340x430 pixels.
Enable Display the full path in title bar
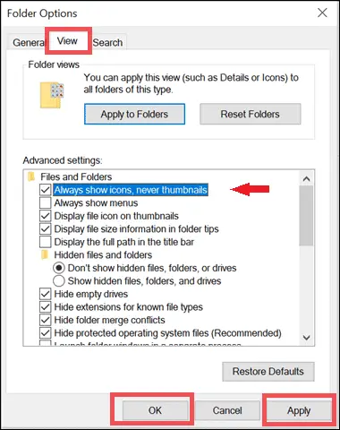(x=45, y=242)
